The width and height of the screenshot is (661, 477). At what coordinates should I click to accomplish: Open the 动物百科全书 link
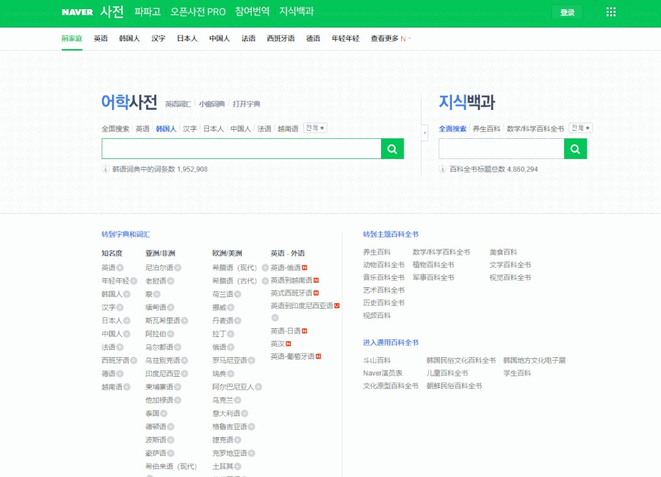pos(383,265)
